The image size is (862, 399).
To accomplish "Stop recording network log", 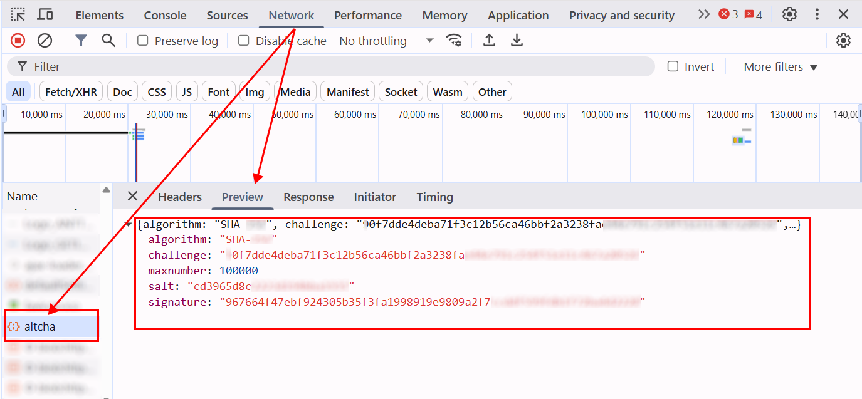I will 18,41.
